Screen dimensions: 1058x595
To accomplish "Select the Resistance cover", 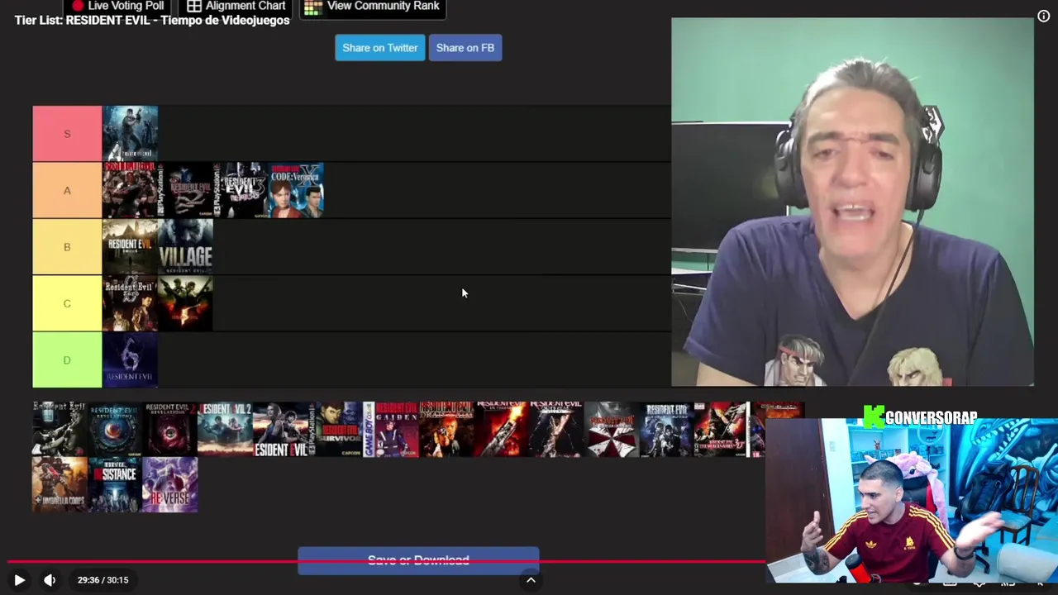I will pyautogui.click(x=115, y=484).
